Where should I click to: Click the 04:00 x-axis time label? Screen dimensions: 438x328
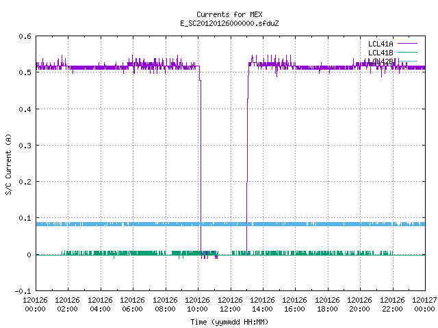click(x=100, y=309)
